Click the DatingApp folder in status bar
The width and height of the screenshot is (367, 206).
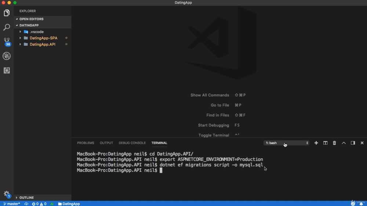69,204
